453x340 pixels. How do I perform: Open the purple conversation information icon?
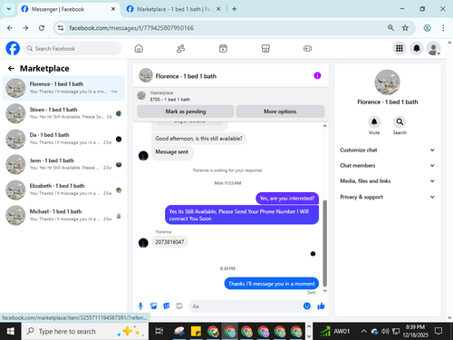coord(317,75)
